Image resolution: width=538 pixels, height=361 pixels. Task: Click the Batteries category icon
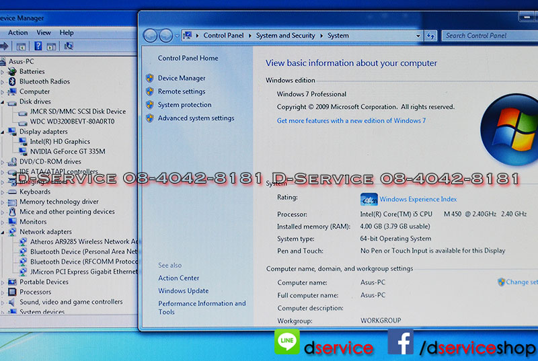[12, 71]
